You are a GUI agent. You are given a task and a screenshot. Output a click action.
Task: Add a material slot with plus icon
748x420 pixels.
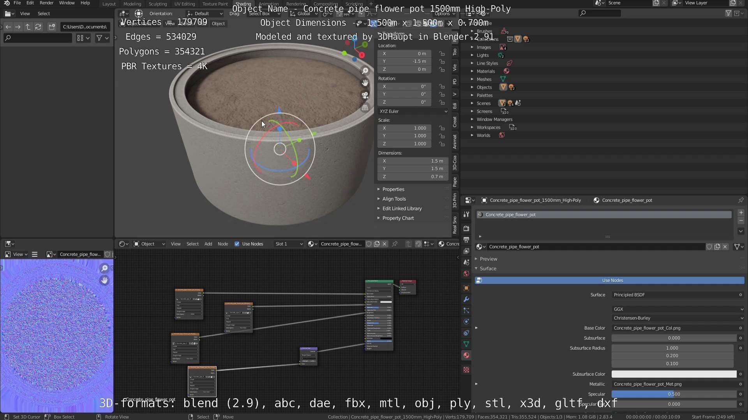pyautogui.click(x=741, y=213)
